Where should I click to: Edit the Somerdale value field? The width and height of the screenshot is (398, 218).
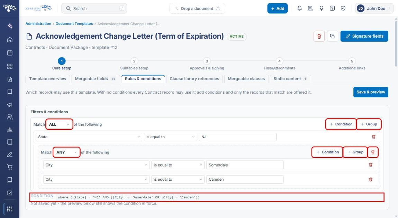245,165
